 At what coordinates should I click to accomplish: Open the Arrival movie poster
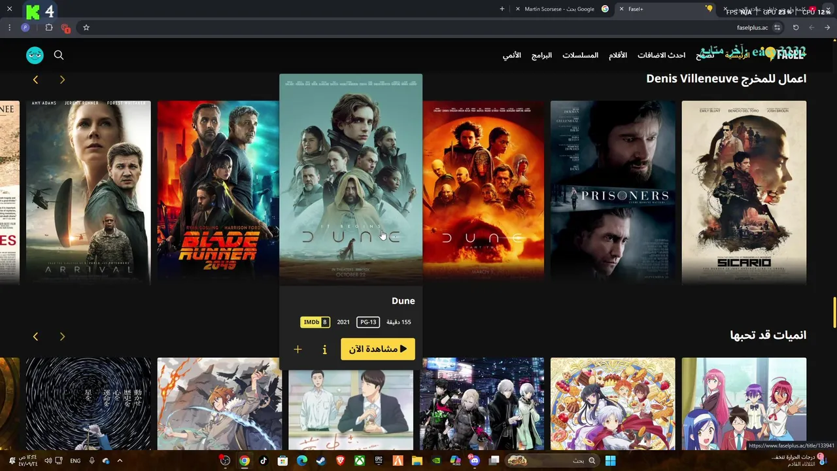point(88,192)
